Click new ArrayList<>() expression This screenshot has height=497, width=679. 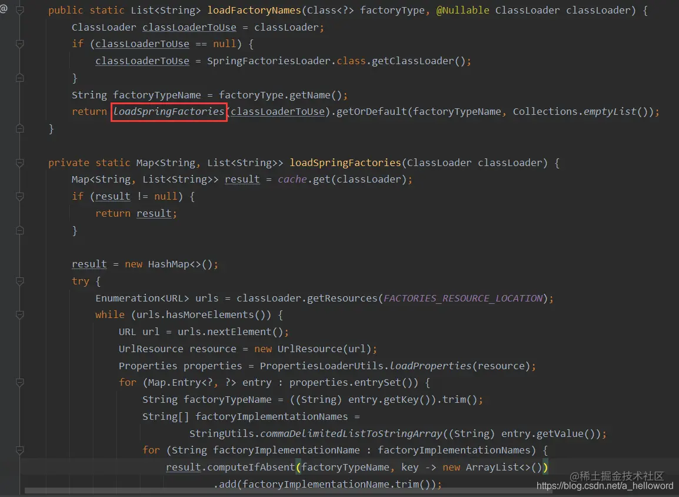(x=492, y=468)
